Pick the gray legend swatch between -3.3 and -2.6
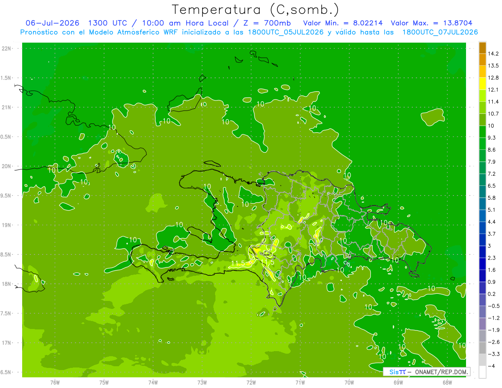The height and width of the screenshot is (388, 502). point(482,348)
